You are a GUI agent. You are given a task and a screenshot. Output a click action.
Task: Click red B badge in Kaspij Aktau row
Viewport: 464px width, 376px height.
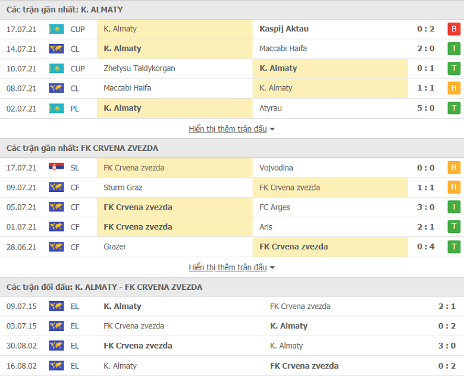(454, 29)
